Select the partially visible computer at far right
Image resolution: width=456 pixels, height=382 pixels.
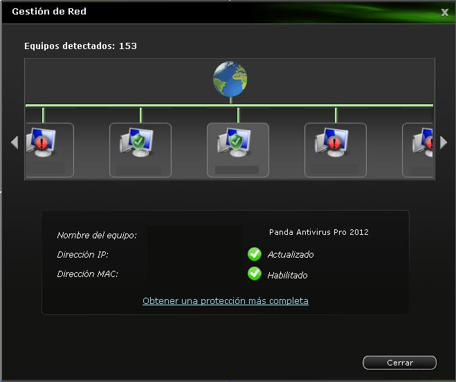click(x=417, y=150)
